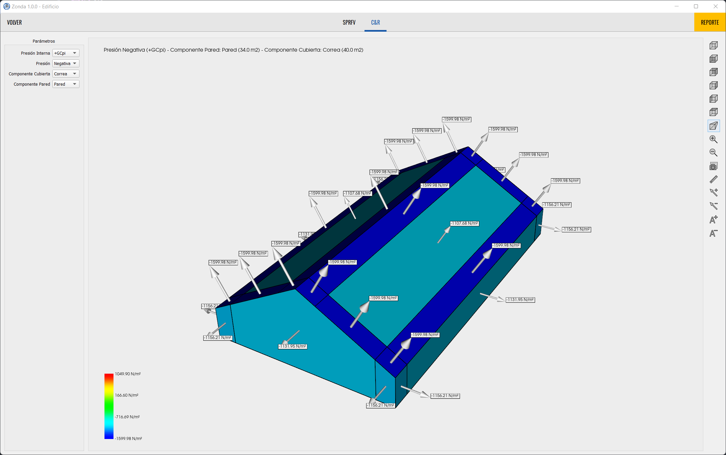Select the second cube view icon
This screenshot has height=455, width=726.
tap(713, 59)
